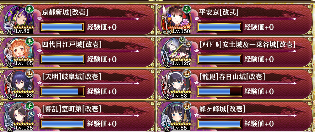Click the 平安京[改弐] name label

pyautogui.click(x=219, y=13)
